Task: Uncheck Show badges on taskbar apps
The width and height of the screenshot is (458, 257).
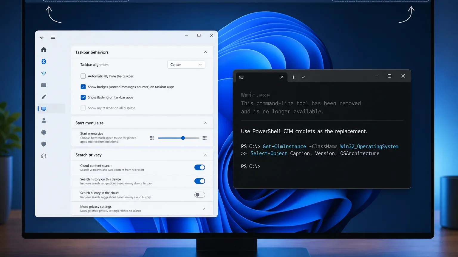Action: coord(83,87)
